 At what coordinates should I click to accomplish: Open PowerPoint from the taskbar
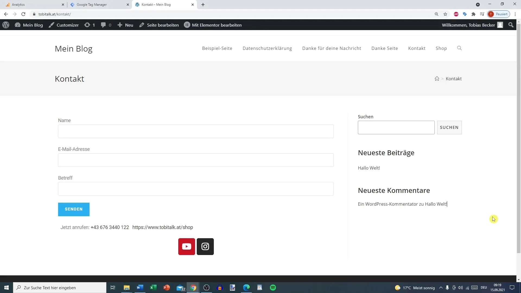click(167, 288)
